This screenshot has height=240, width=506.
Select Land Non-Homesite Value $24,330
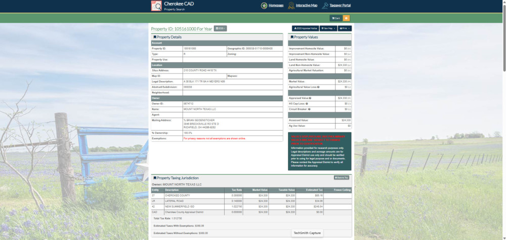pos(344,65)
